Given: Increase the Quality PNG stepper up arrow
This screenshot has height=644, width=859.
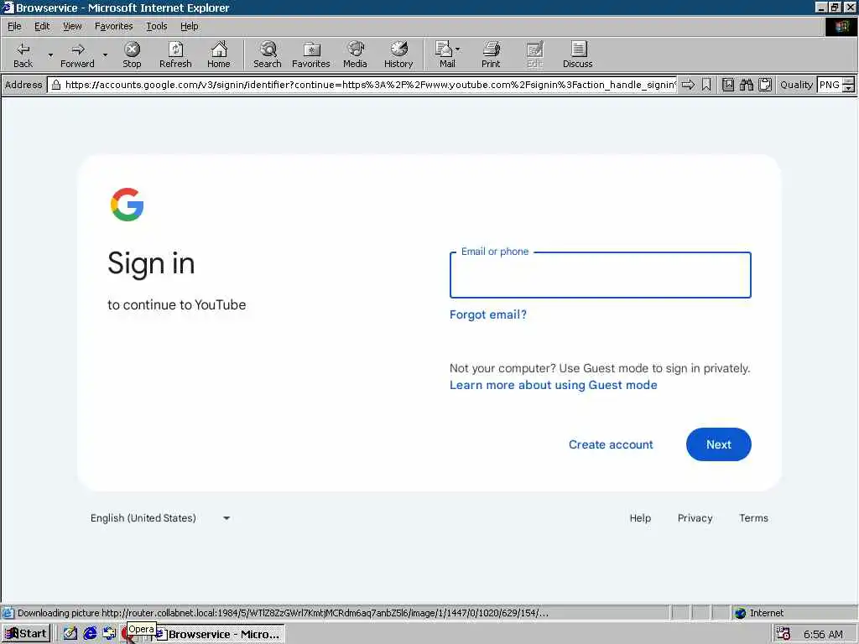Looking at the screenshot, I should (849, 81).
